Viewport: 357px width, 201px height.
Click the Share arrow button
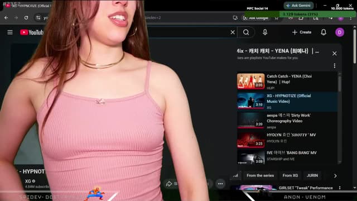(168, 184)
